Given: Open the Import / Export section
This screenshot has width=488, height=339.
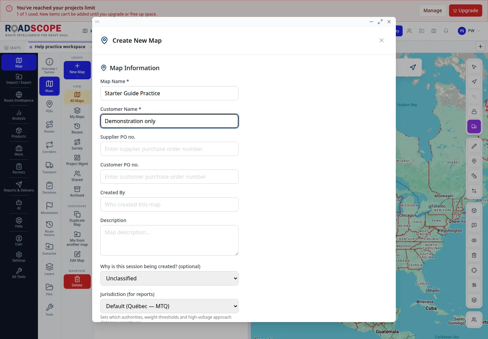Looking at the screenshot, I should [19, 79].
